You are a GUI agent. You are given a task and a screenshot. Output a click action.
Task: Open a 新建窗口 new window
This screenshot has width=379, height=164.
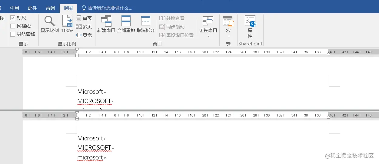[106, 24]
